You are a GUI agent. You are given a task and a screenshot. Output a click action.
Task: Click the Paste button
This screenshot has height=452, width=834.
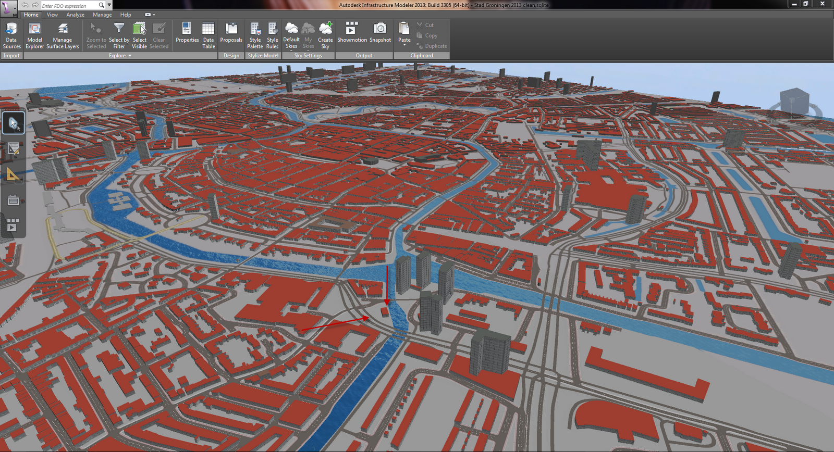click(x=404, y=34)
